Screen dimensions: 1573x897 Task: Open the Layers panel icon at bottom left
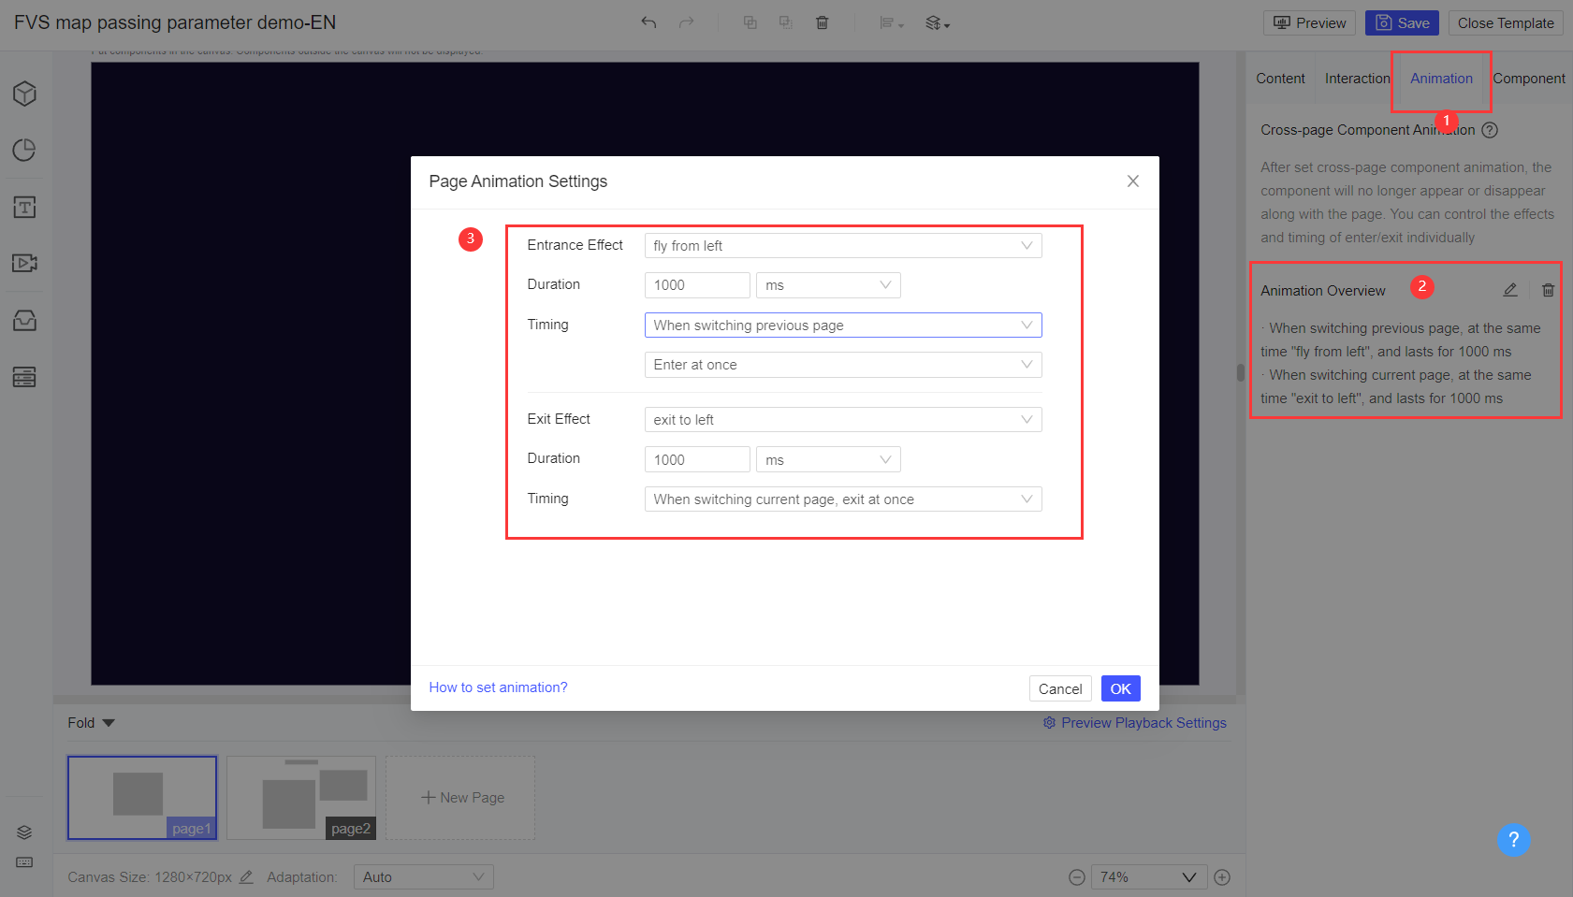pyautogui.click(x=23, y=832)
